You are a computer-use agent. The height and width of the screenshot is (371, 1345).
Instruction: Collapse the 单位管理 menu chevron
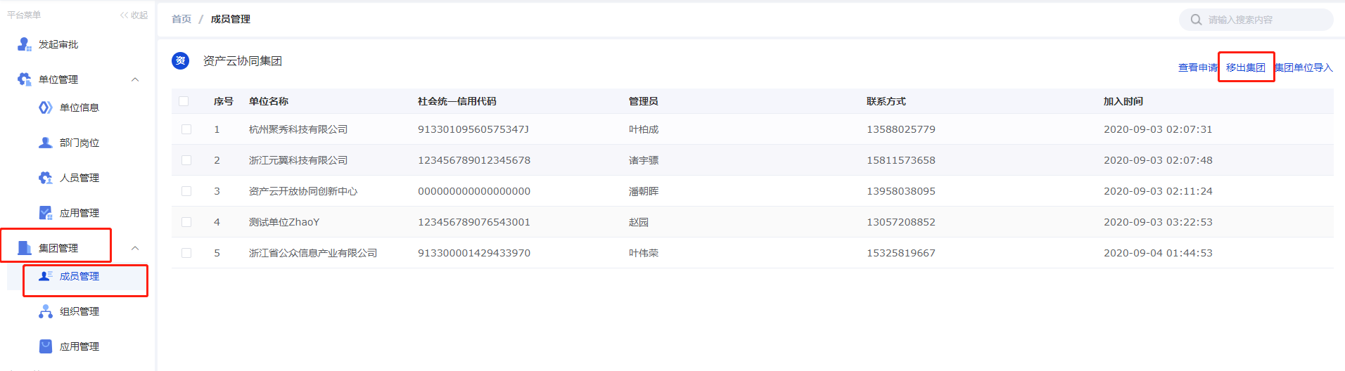pos(135,79)
